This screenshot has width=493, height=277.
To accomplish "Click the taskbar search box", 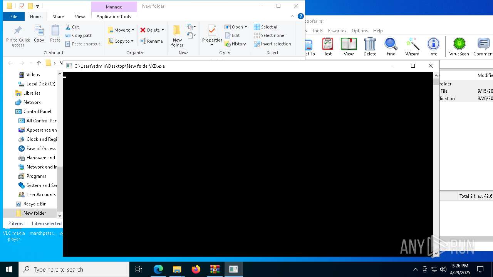I will 74,269.
